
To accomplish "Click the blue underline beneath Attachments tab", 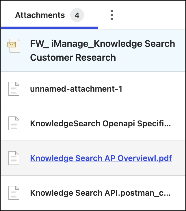I will click(x=49, y=28).
